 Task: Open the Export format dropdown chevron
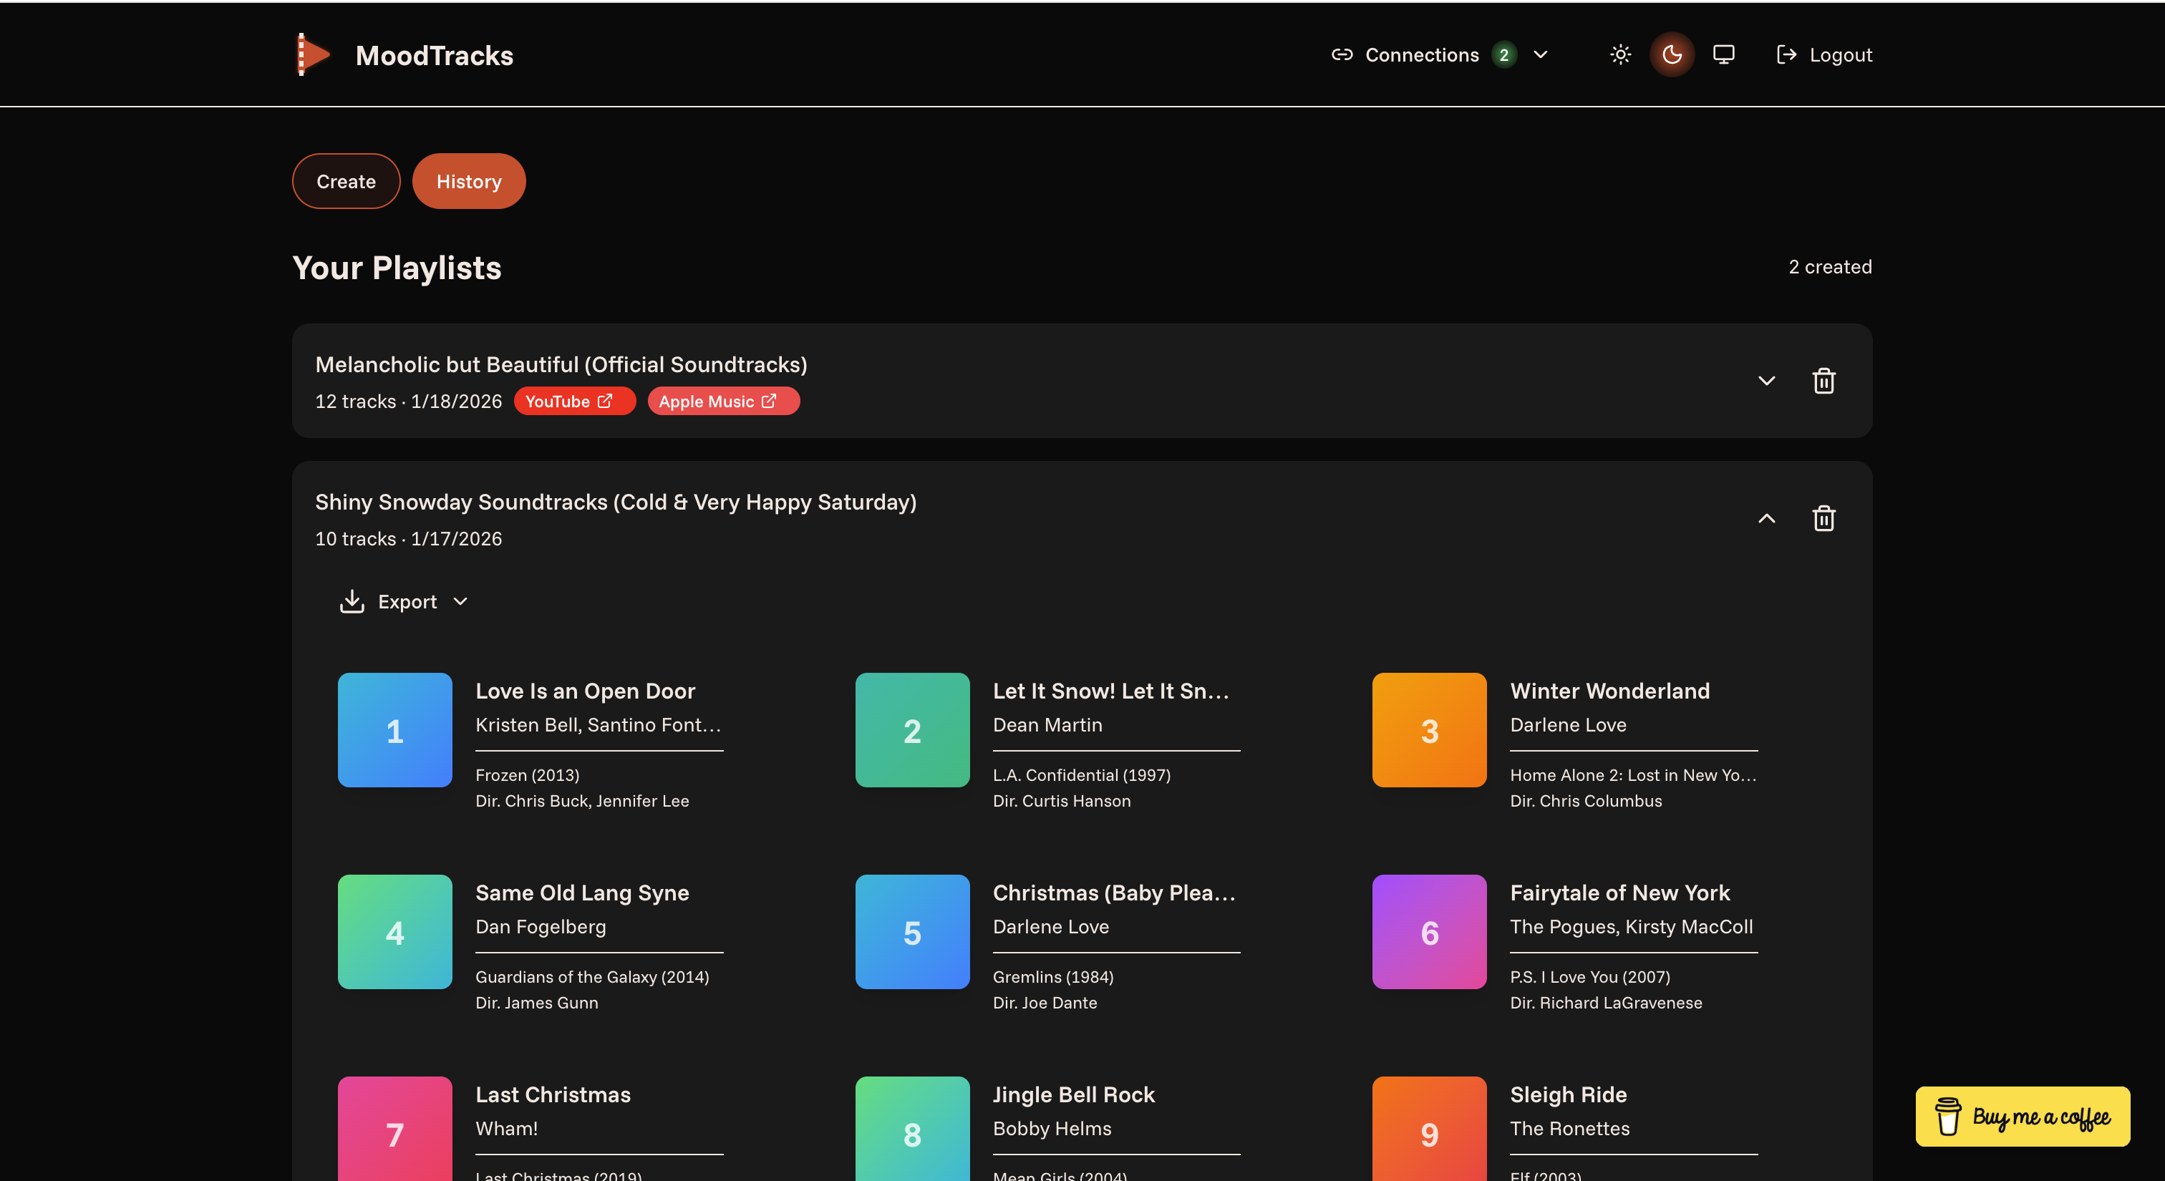[x=460, y=601]
